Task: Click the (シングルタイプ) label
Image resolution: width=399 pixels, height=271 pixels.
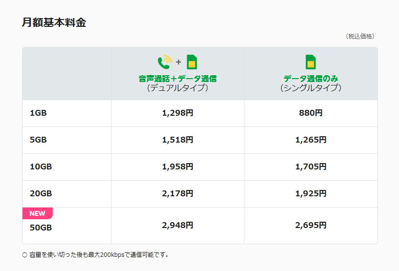Action: (310, 88)
